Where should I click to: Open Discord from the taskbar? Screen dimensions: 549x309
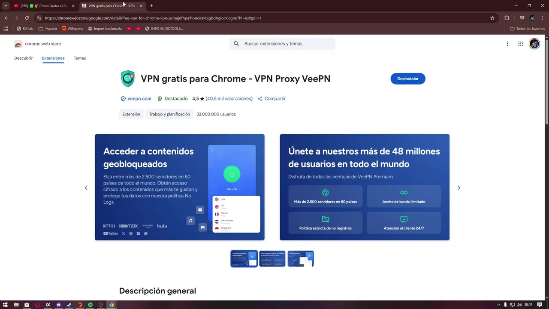coord(59,305)
